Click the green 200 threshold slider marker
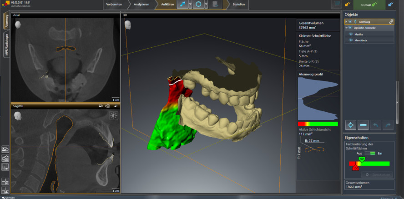Screen dimensions: 404x199 click(362, 159)
